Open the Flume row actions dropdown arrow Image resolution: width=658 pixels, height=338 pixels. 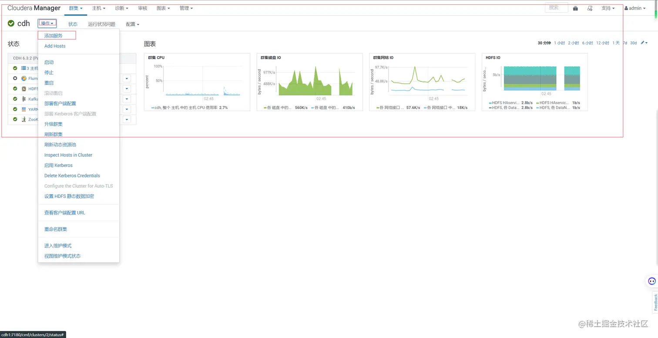click(x=127, y=78)
